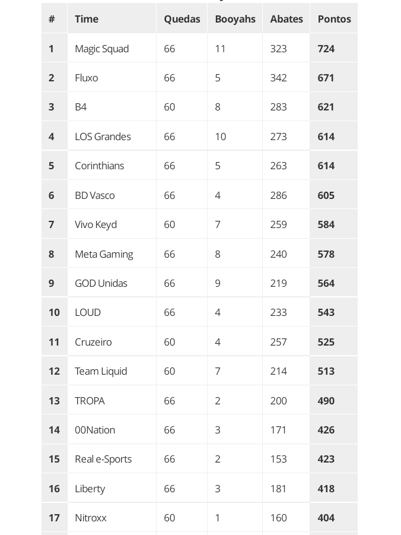The width and height of the screenshot is (401, 535).
Task: Select the Vivo Keyd team cell
Action: (96, 224)
